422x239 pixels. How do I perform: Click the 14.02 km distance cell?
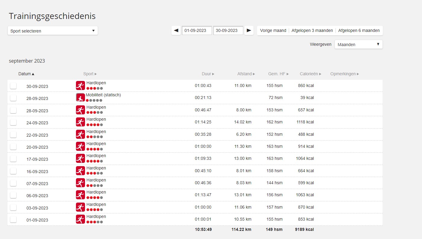pos(242,122)
